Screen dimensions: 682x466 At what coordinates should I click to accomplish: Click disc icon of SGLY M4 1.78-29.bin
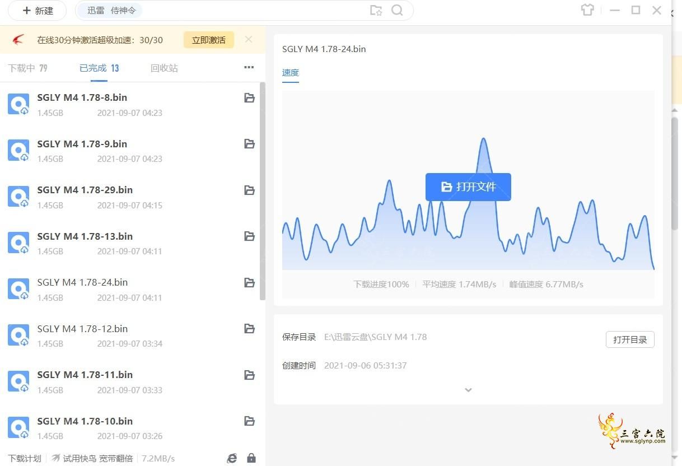pos(18,197)
